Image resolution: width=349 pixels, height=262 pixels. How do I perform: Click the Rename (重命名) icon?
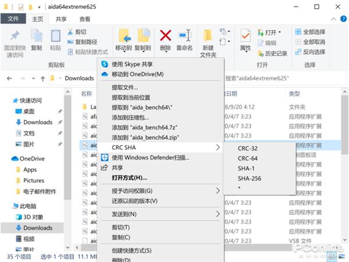(184, 36)
